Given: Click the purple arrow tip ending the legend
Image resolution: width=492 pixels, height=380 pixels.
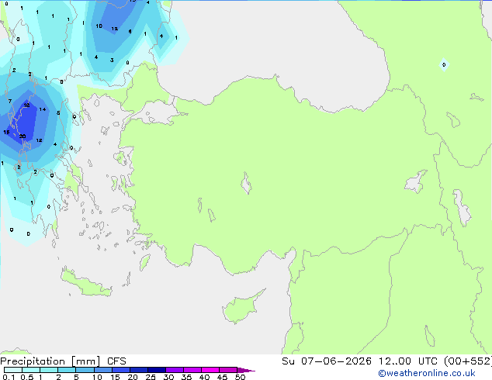Looking at the screenshot, I should pyautogui.click(x=246, y=370).
